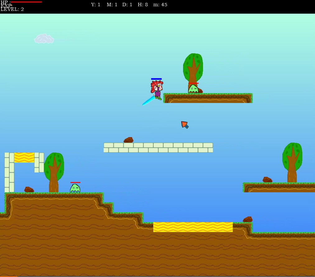Viewport: 315px width, 277px height.
Task: Click the rock near the lower-right ledge
Action: [248, 219]
